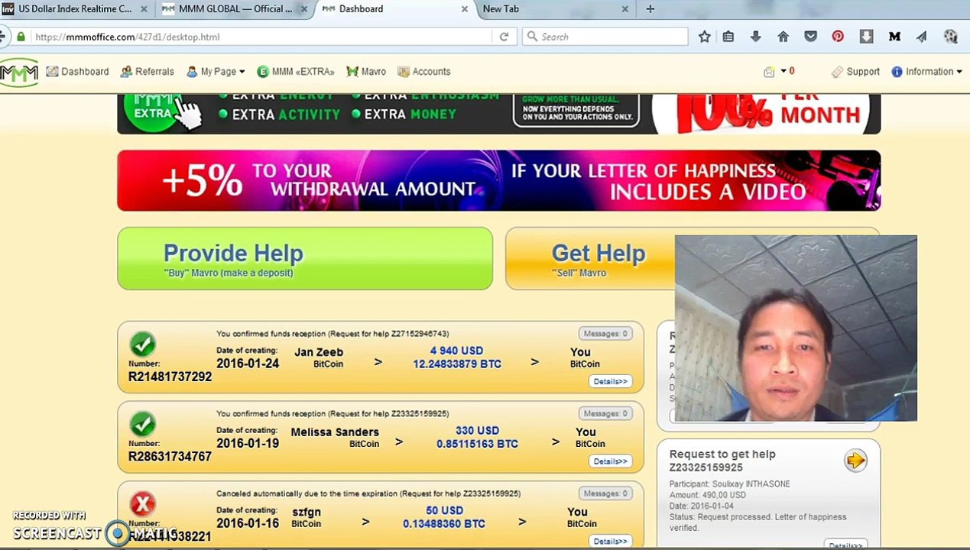Click order number R21481737292

tap(170, 377)
